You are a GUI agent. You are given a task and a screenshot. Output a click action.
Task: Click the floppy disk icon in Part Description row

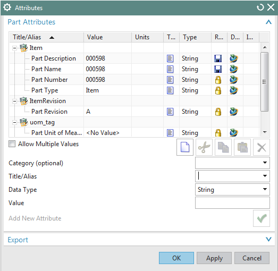218,58
